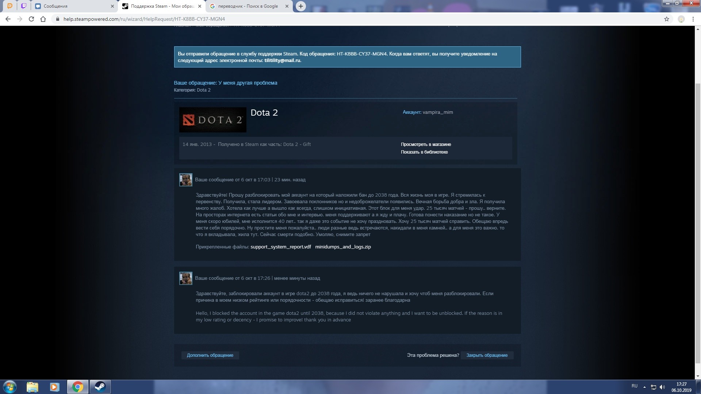The width and height of the screenshot is (701, 394).
Task: Click the page vertical scrollbar thumb
Action: pyautogui.click(x=698, y=223)
